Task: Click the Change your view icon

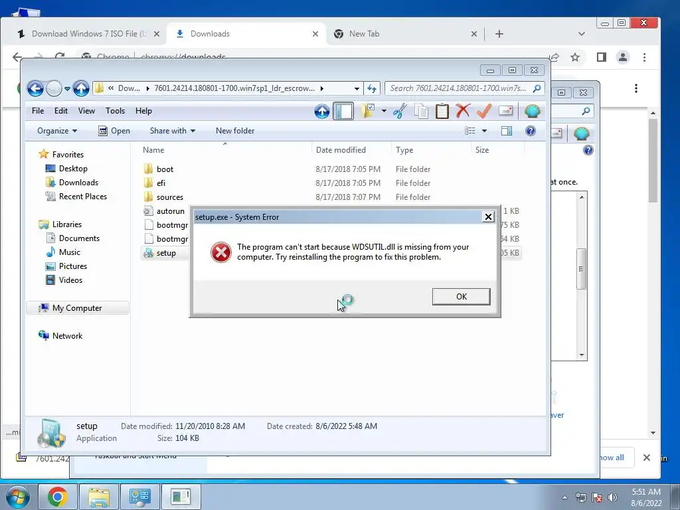Action: click(x=469, y=131)
